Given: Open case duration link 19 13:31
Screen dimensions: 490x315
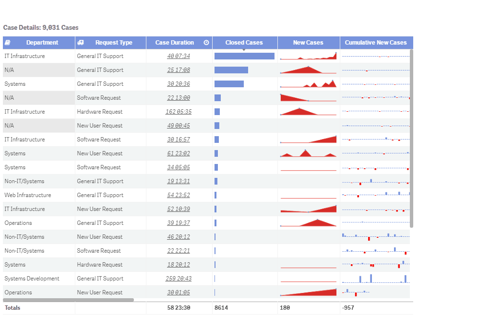Looking at the screenshot, I should pyautogui.click(x=179, y=181).
